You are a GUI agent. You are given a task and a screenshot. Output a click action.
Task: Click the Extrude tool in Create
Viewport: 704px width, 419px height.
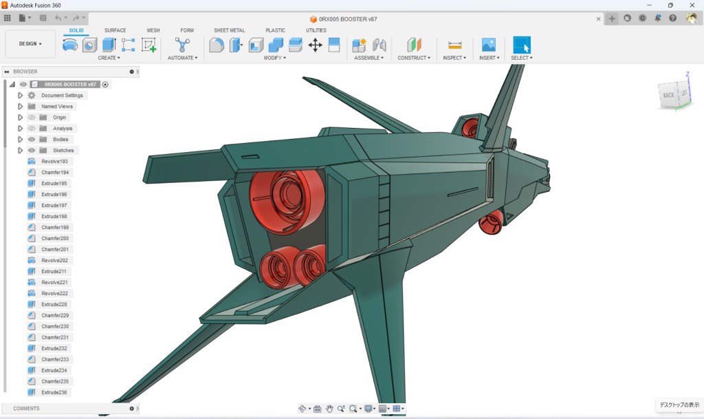pyautogui.click(x=109, y=45)
